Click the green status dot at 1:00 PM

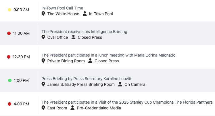point(9,80)
